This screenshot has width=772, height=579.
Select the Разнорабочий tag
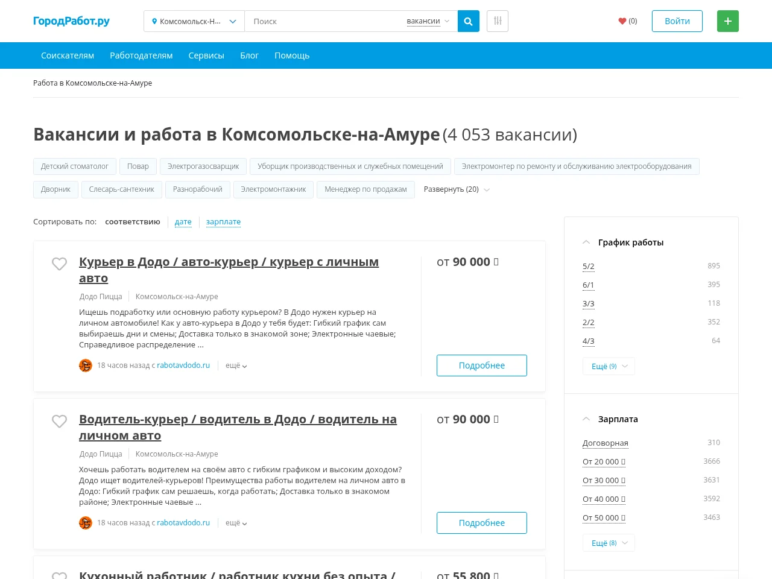click(198, 189)
